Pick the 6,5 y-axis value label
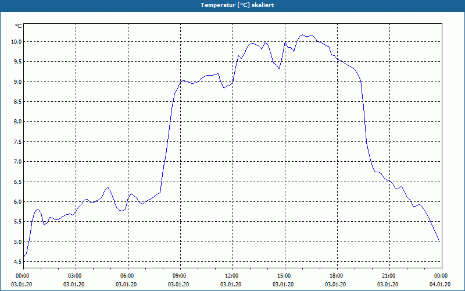The width and height of the screenshot is (465, 291). click(x=17, y=182)
